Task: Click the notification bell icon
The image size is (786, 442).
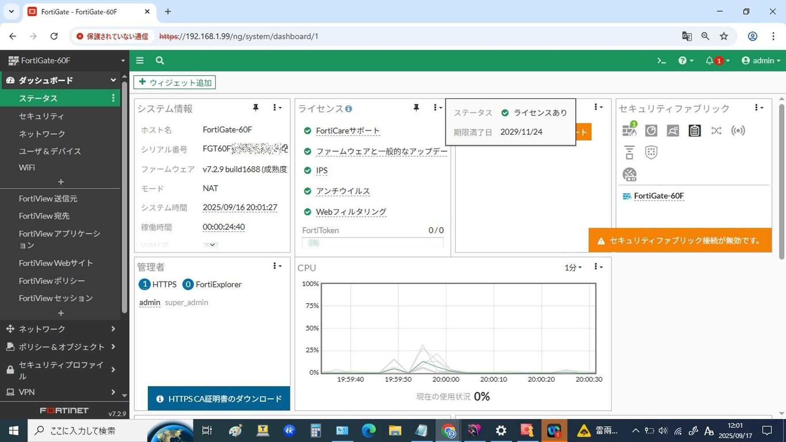Action: (x=709, y=61)
